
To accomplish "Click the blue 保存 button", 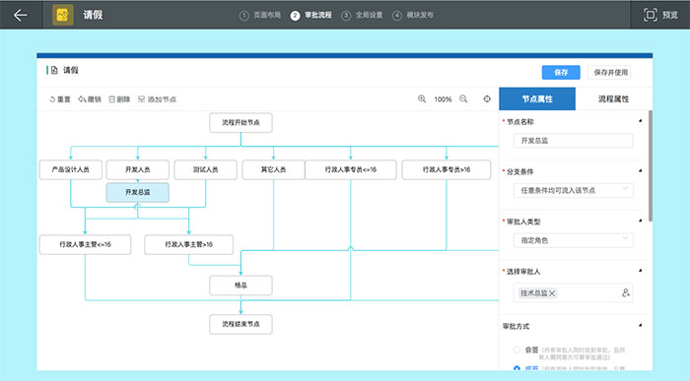I will pos(561,73).
